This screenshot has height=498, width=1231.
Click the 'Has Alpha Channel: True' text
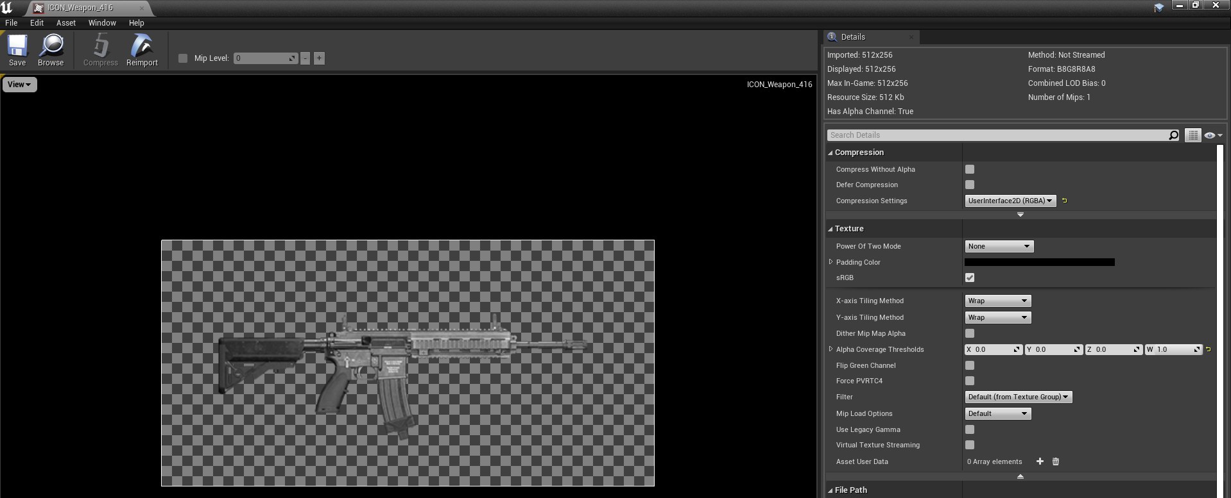(x=870, y=112)
